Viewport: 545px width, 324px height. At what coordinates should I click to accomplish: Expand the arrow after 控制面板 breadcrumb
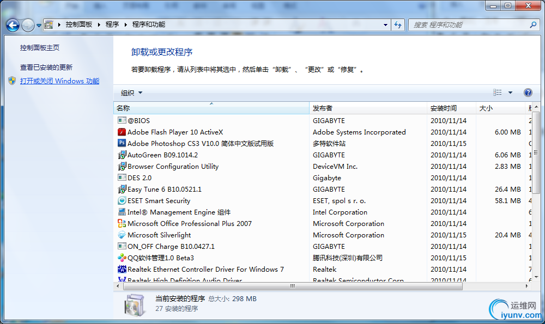99,25
